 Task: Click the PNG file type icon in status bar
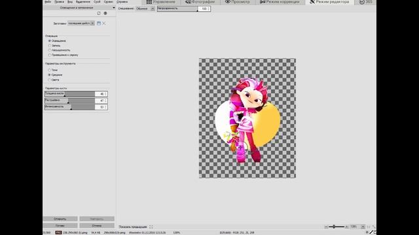58,232
